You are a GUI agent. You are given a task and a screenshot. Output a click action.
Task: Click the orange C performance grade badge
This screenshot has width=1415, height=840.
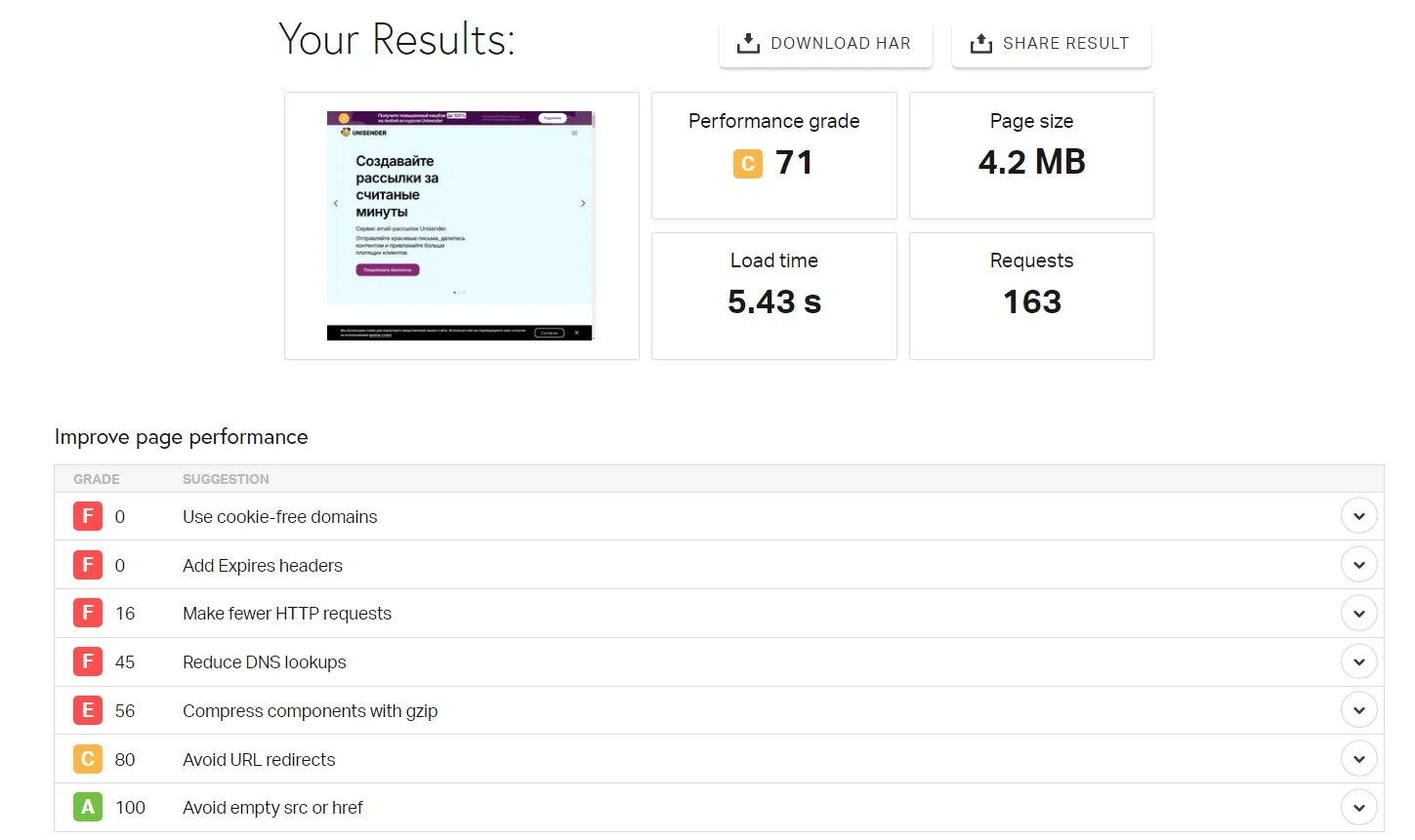point(747,164)
